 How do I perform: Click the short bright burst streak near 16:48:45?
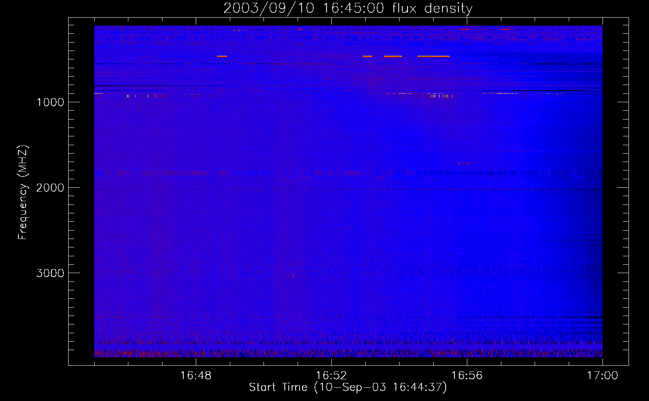222,57
